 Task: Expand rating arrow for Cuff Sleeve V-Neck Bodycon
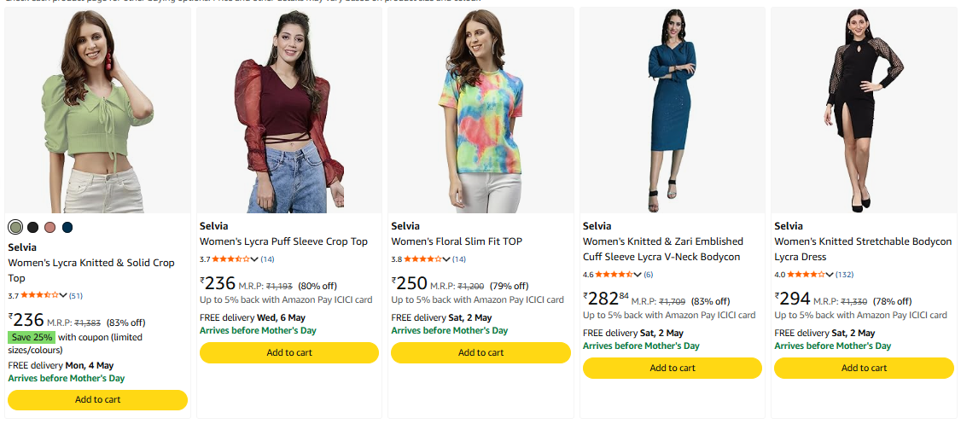[638, 275]
